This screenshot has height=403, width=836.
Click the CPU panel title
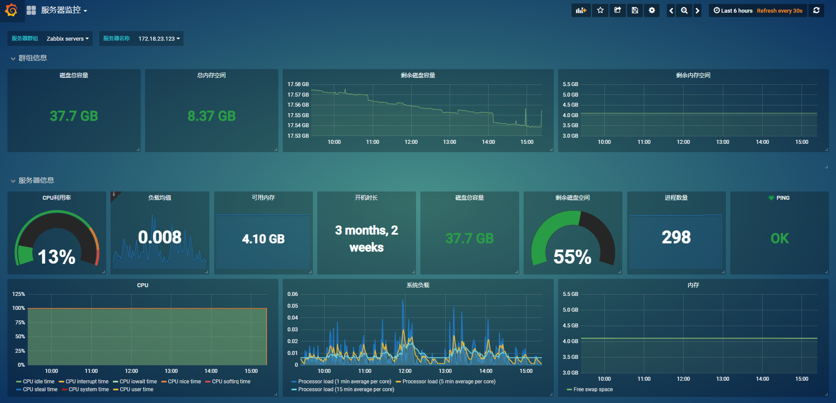pyautogui.click(x=142, y=285)
